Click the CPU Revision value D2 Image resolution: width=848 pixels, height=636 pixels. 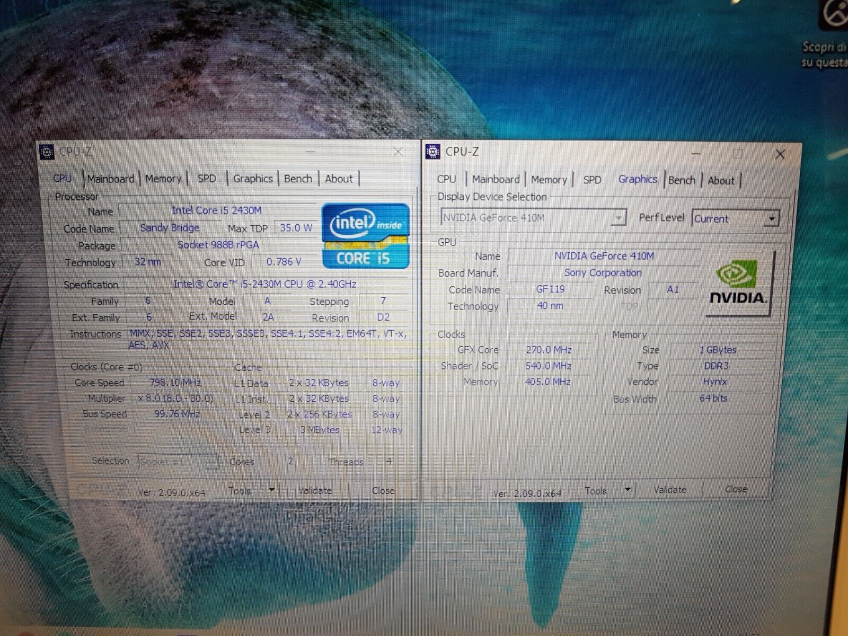coord(383,317)
